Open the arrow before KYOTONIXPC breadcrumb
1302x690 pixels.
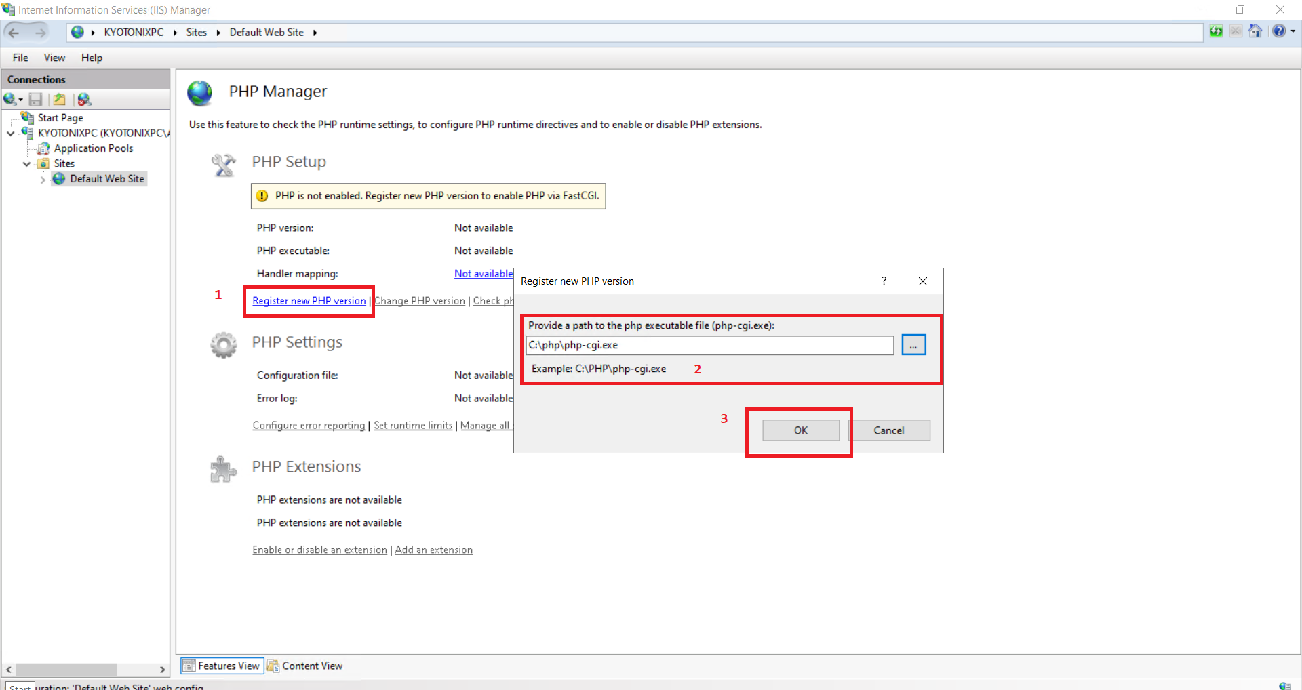pyautogui.click(x=93, y=33)
